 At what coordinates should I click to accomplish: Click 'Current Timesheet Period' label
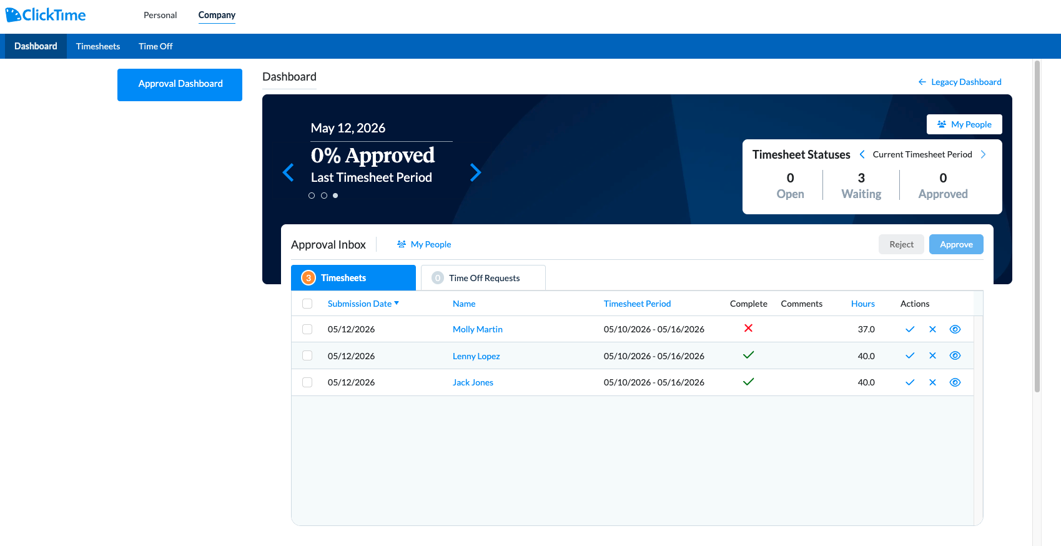click(922, 154)
